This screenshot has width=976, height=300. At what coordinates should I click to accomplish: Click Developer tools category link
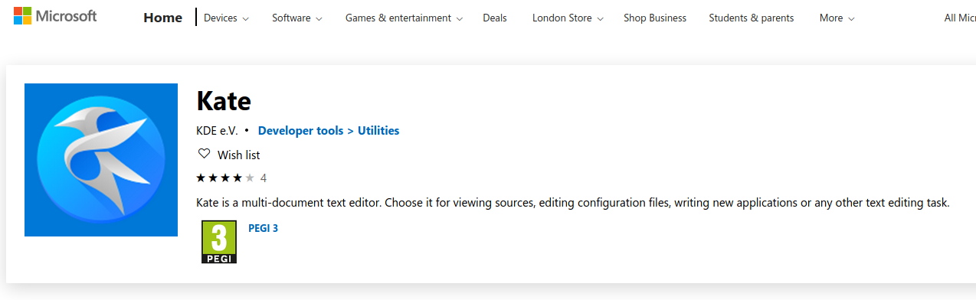pos(301,131)
